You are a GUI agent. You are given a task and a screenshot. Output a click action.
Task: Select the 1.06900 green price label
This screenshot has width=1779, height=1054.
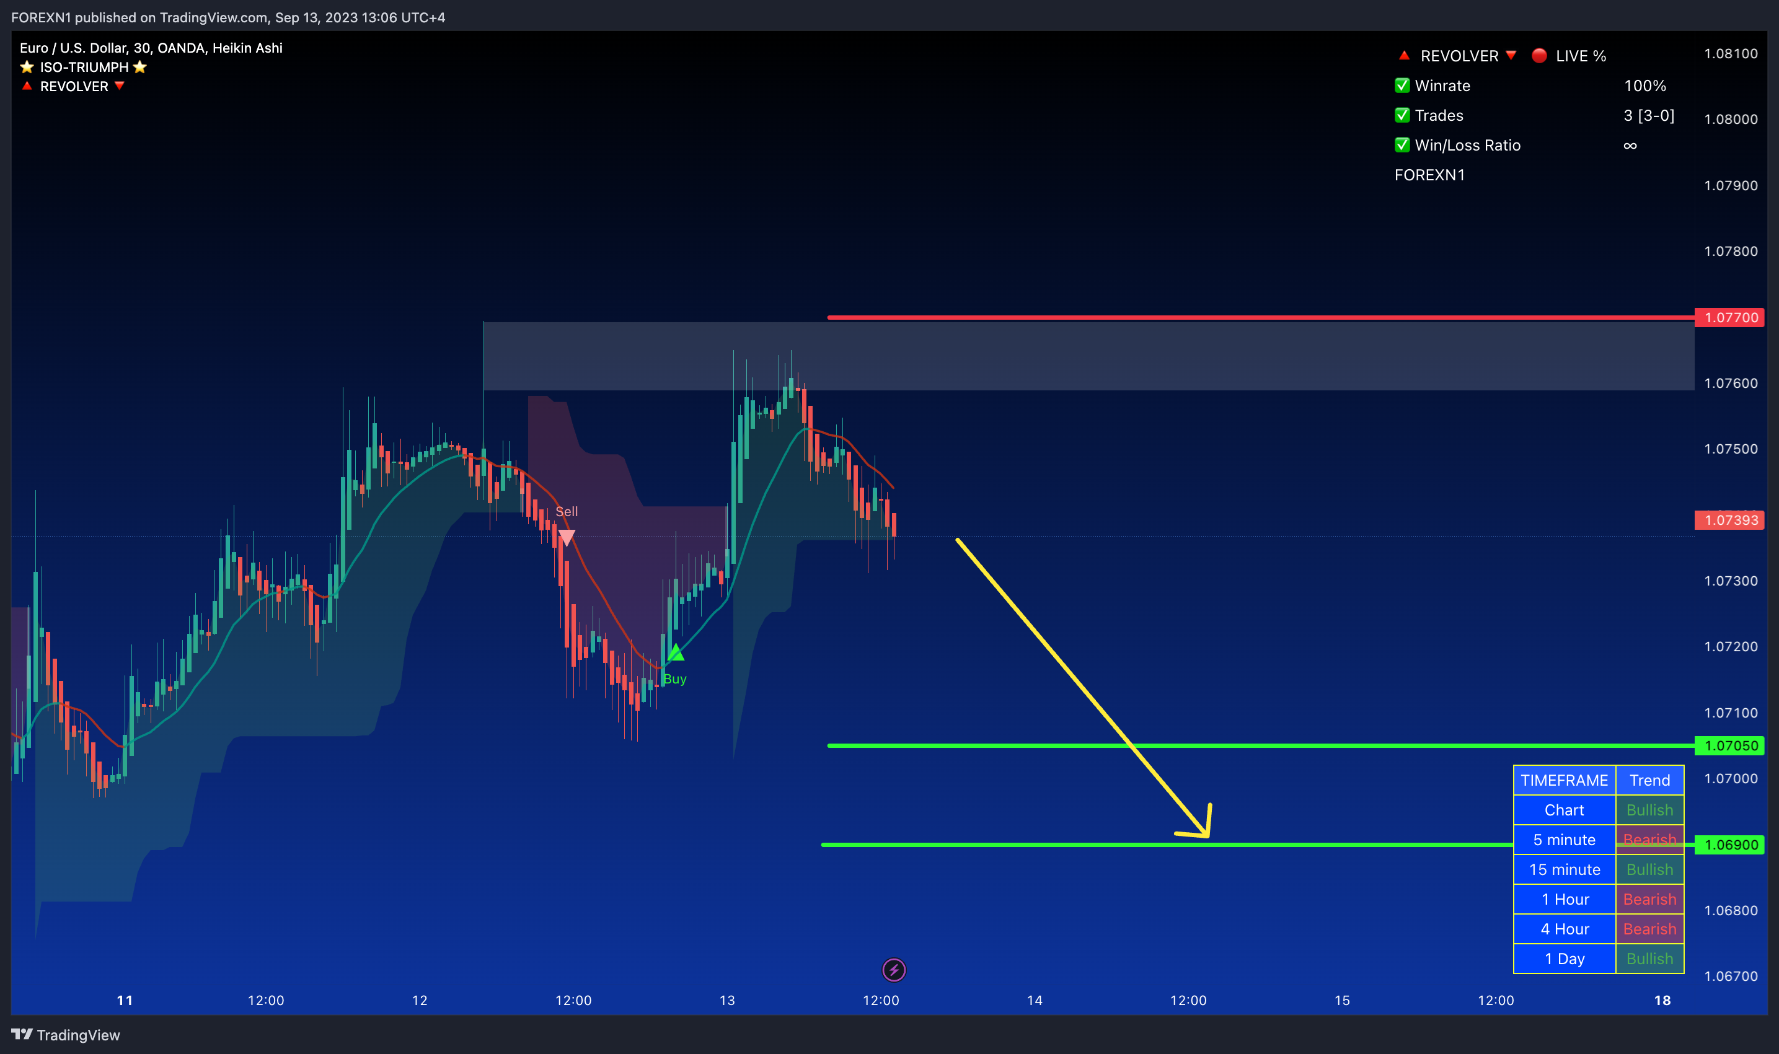click(x=1729, y=845)
